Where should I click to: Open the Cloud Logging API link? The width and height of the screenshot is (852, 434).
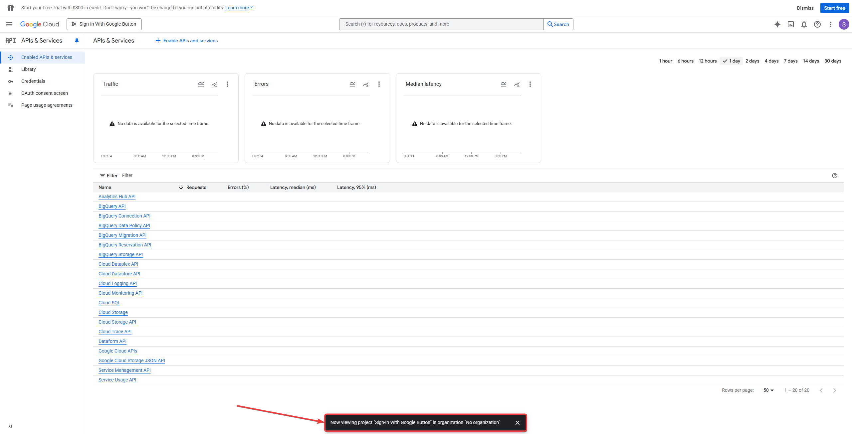(x=118, y=283)
